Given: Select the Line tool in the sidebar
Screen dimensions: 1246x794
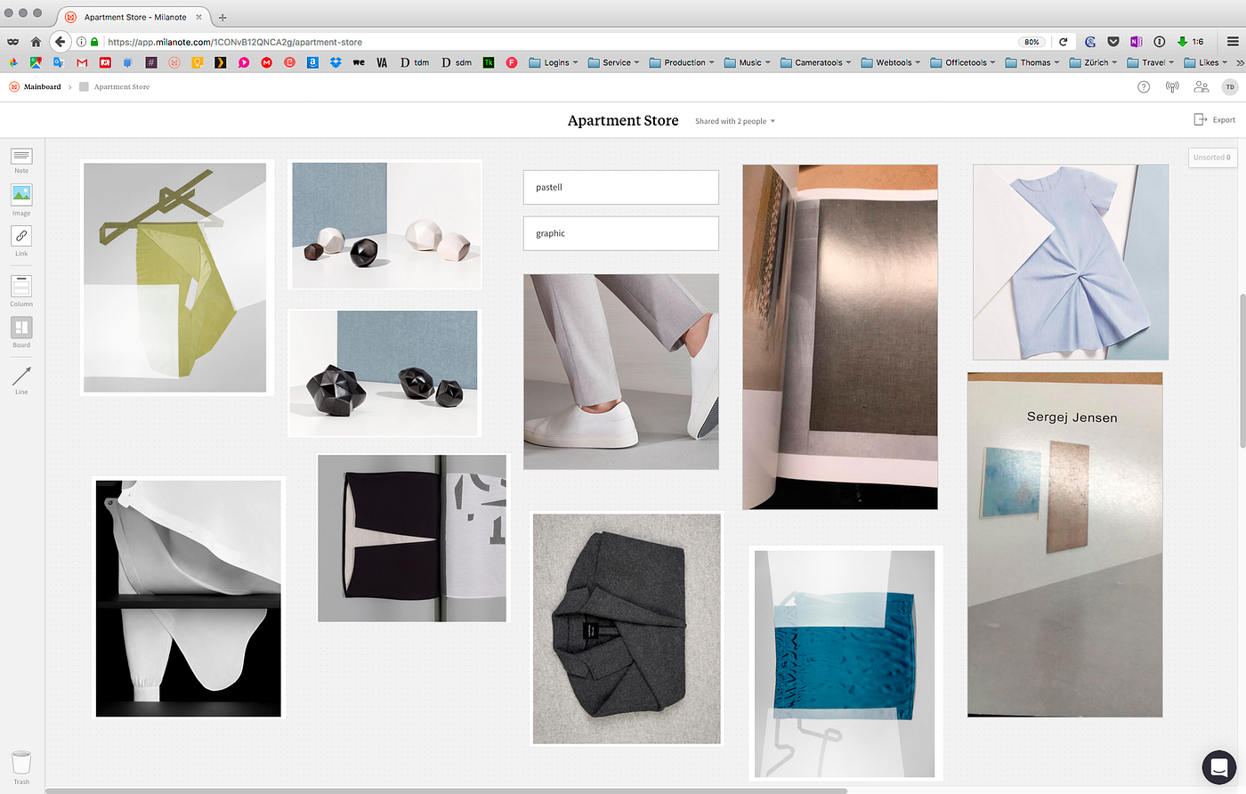Looking at the screenshot, I should [x=21, y=379].
